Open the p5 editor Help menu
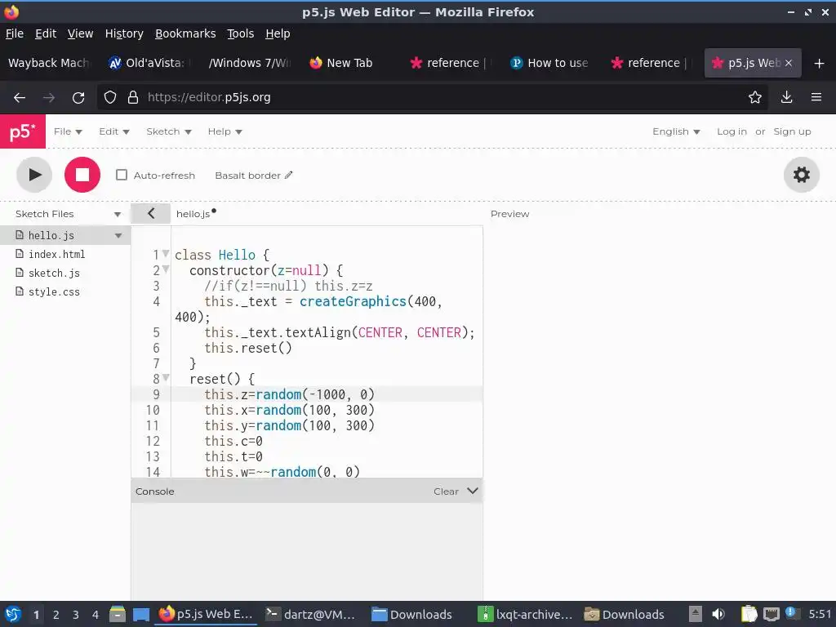Screen dimensions: 836x627 (225, 131)
